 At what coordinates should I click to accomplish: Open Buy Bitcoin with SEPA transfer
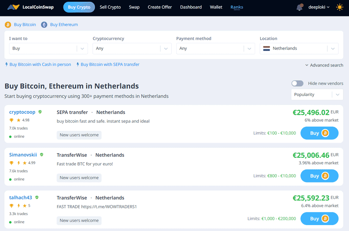110,64
